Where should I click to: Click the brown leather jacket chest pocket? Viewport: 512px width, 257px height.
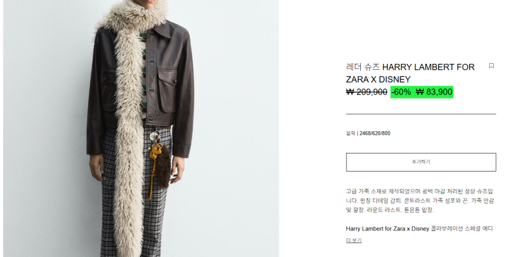coord(168,90)
